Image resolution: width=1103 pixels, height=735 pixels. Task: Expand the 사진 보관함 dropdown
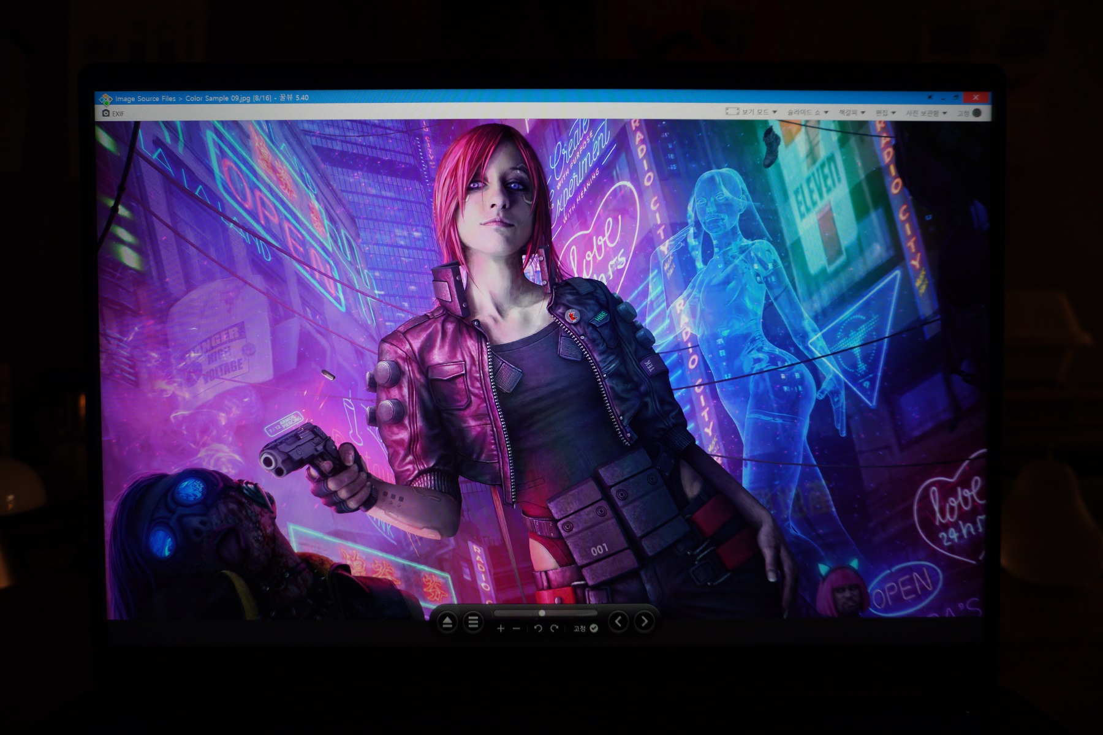[x=927, y=113]
